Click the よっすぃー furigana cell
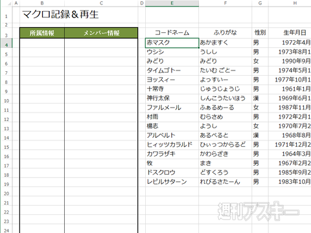 point(225,80)
